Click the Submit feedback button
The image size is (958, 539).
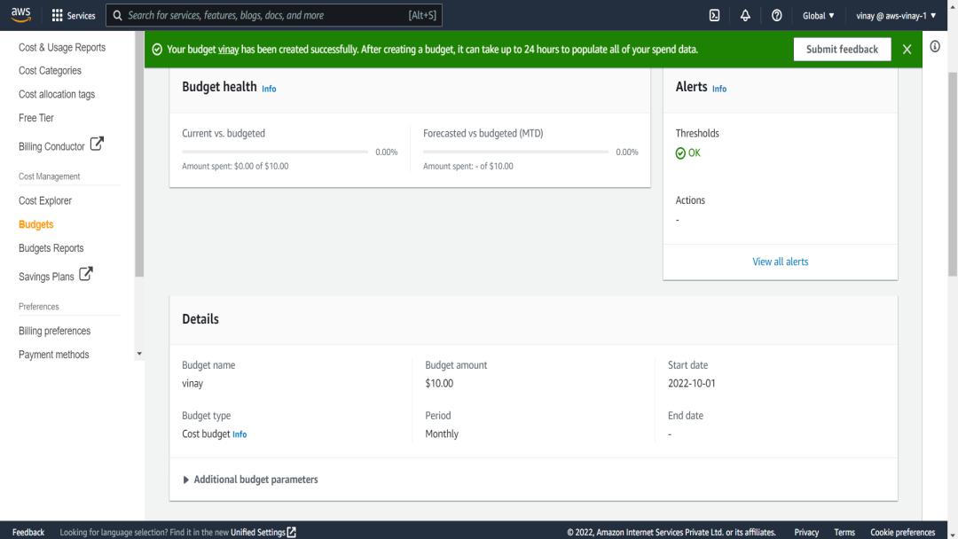tap(842, 50)
